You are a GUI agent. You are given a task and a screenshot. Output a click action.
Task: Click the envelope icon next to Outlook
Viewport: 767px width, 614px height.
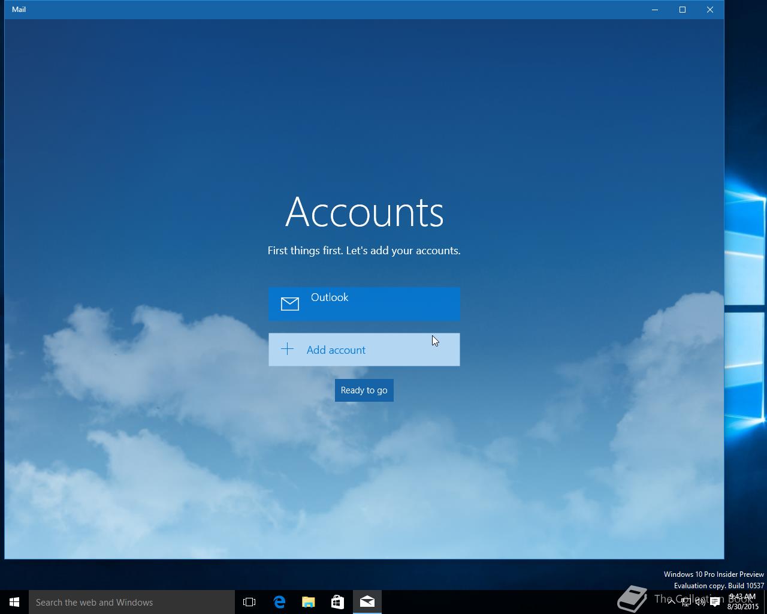pyautogui.click(x=290, y=304)
